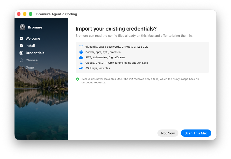Image resolution: width=231 pixels, height=159 pixels.
Task: Click the Credentials step current-step indicator
Action: (21, 53)
